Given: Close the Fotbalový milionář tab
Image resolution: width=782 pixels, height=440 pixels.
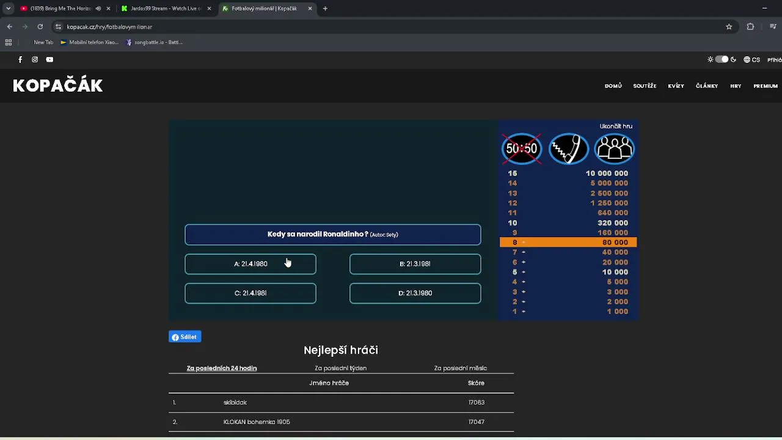Looking at the screenshot, I should click(x=310, y=9).
